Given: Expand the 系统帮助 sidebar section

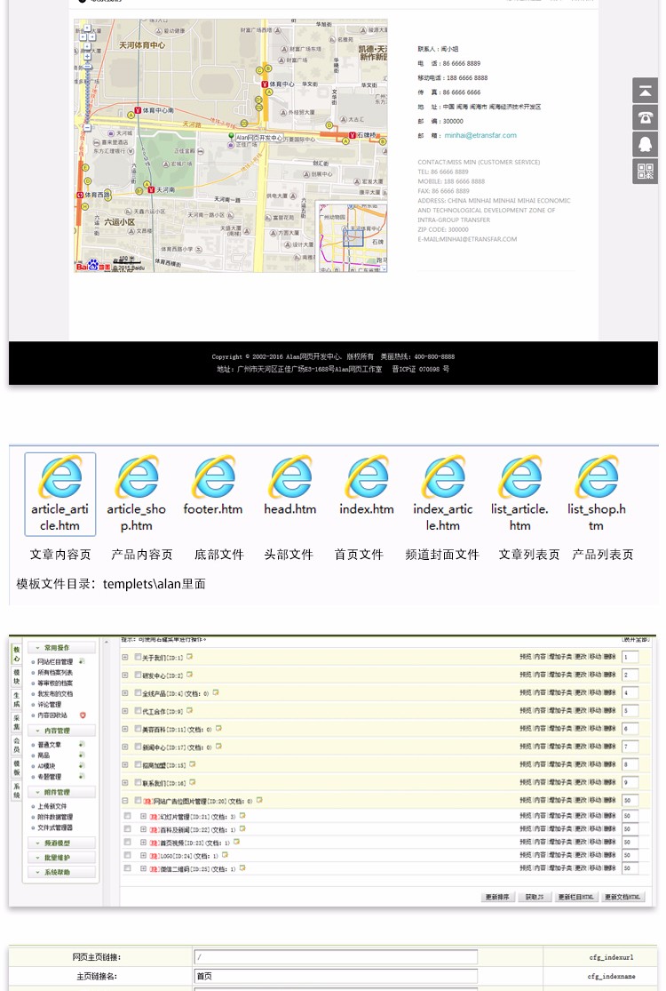Looking at the screenshot, I should (61, 872).
